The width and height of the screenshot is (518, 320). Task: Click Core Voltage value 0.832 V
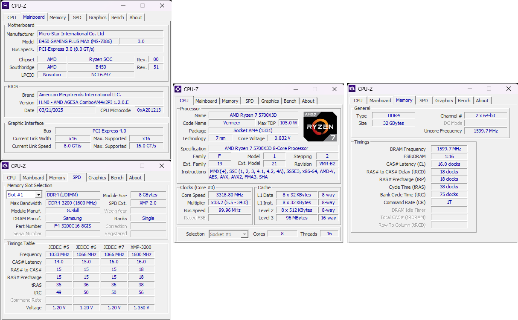tap(282, 138)
